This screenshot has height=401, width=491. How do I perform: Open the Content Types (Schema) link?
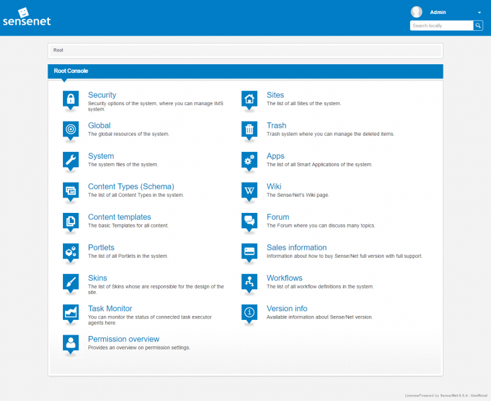pyautogui.click(x=131, y=187)
